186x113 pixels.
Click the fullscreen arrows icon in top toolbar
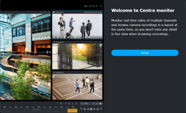(x=101, y=6)
